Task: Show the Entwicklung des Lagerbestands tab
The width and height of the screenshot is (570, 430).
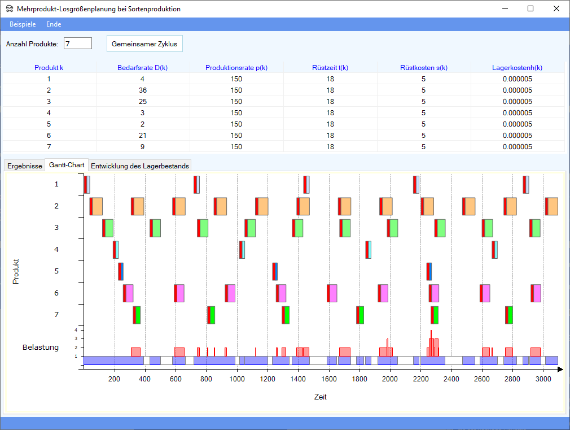Action: tap(140, 166)
